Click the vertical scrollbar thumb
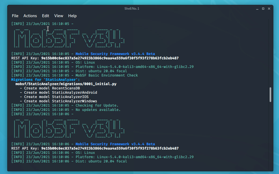279x174 pixels. (x=270, y=95)
